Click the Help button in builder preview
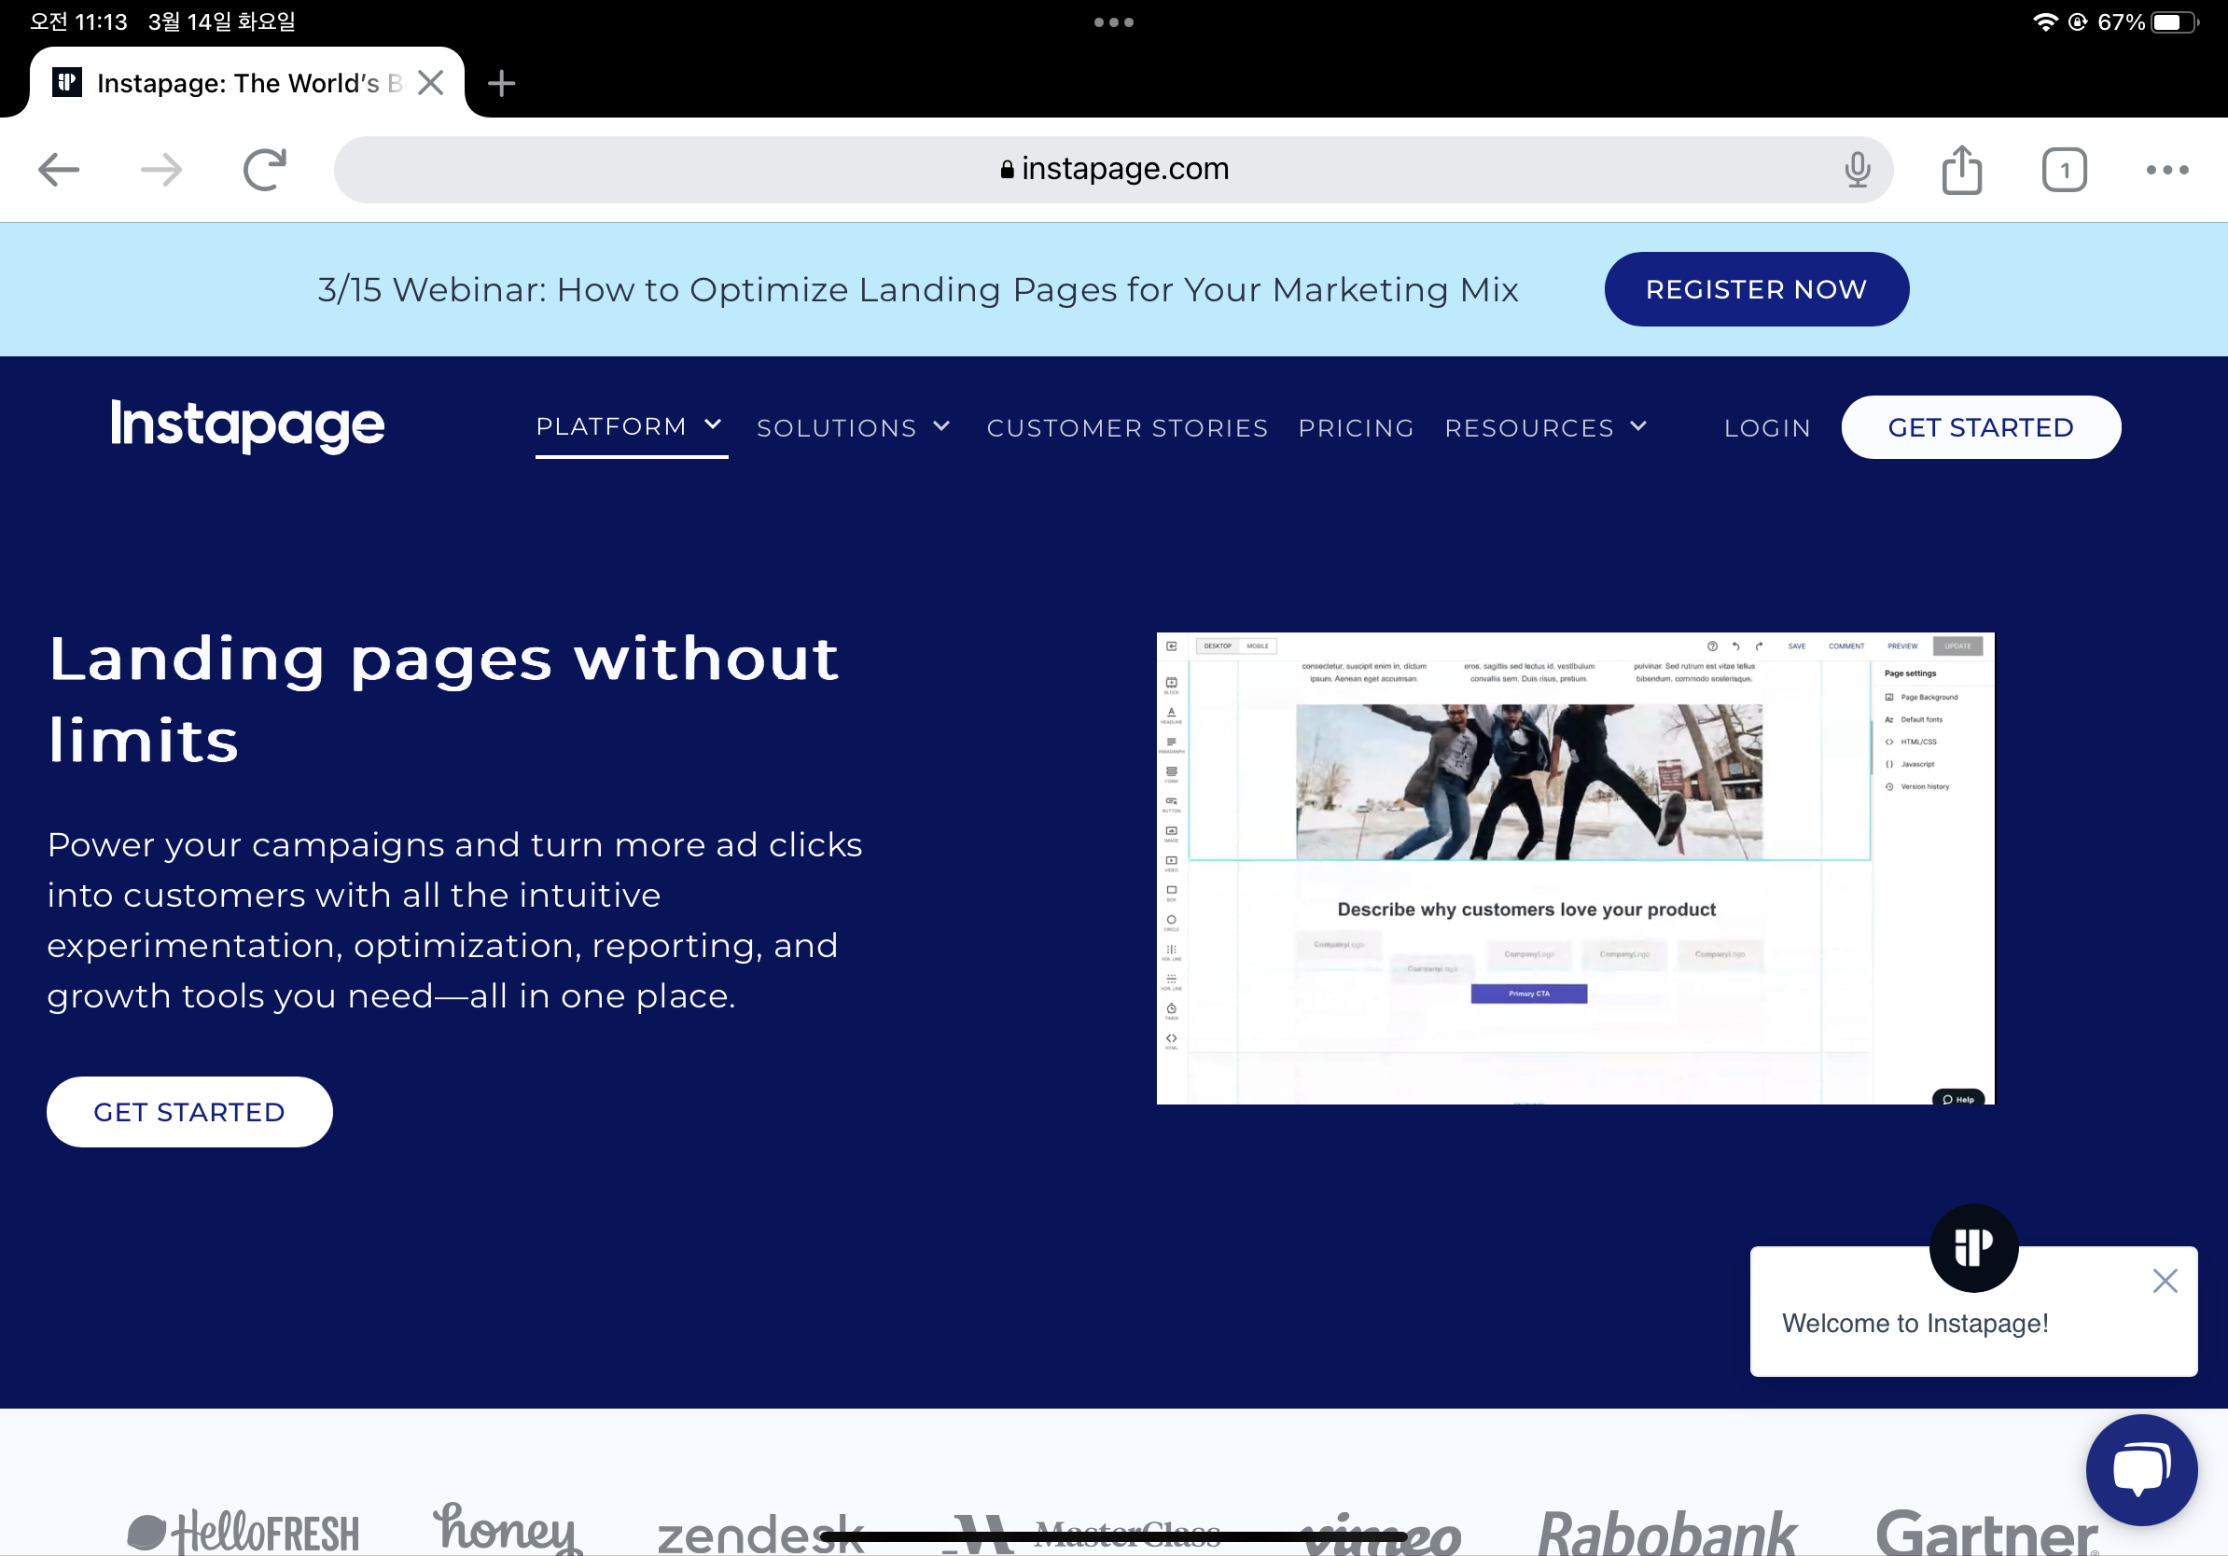Image resolution: width=2228 pixels, height=1556 pixels. pos(1958,1098)
